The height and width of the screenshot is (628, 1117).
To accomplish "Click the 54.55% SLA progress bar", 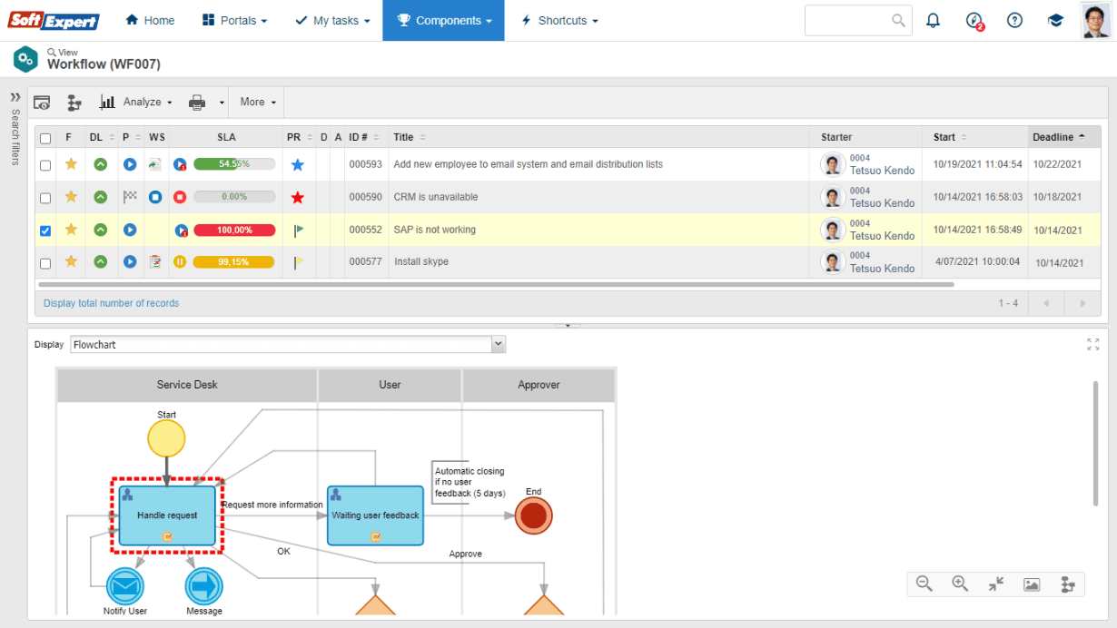I will point(234,164).
